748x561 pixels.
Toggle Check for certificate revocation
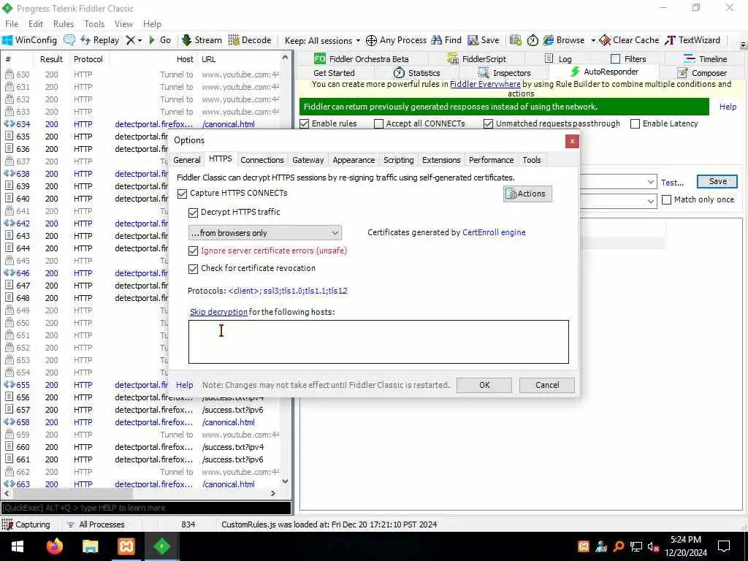coord(193,269)
